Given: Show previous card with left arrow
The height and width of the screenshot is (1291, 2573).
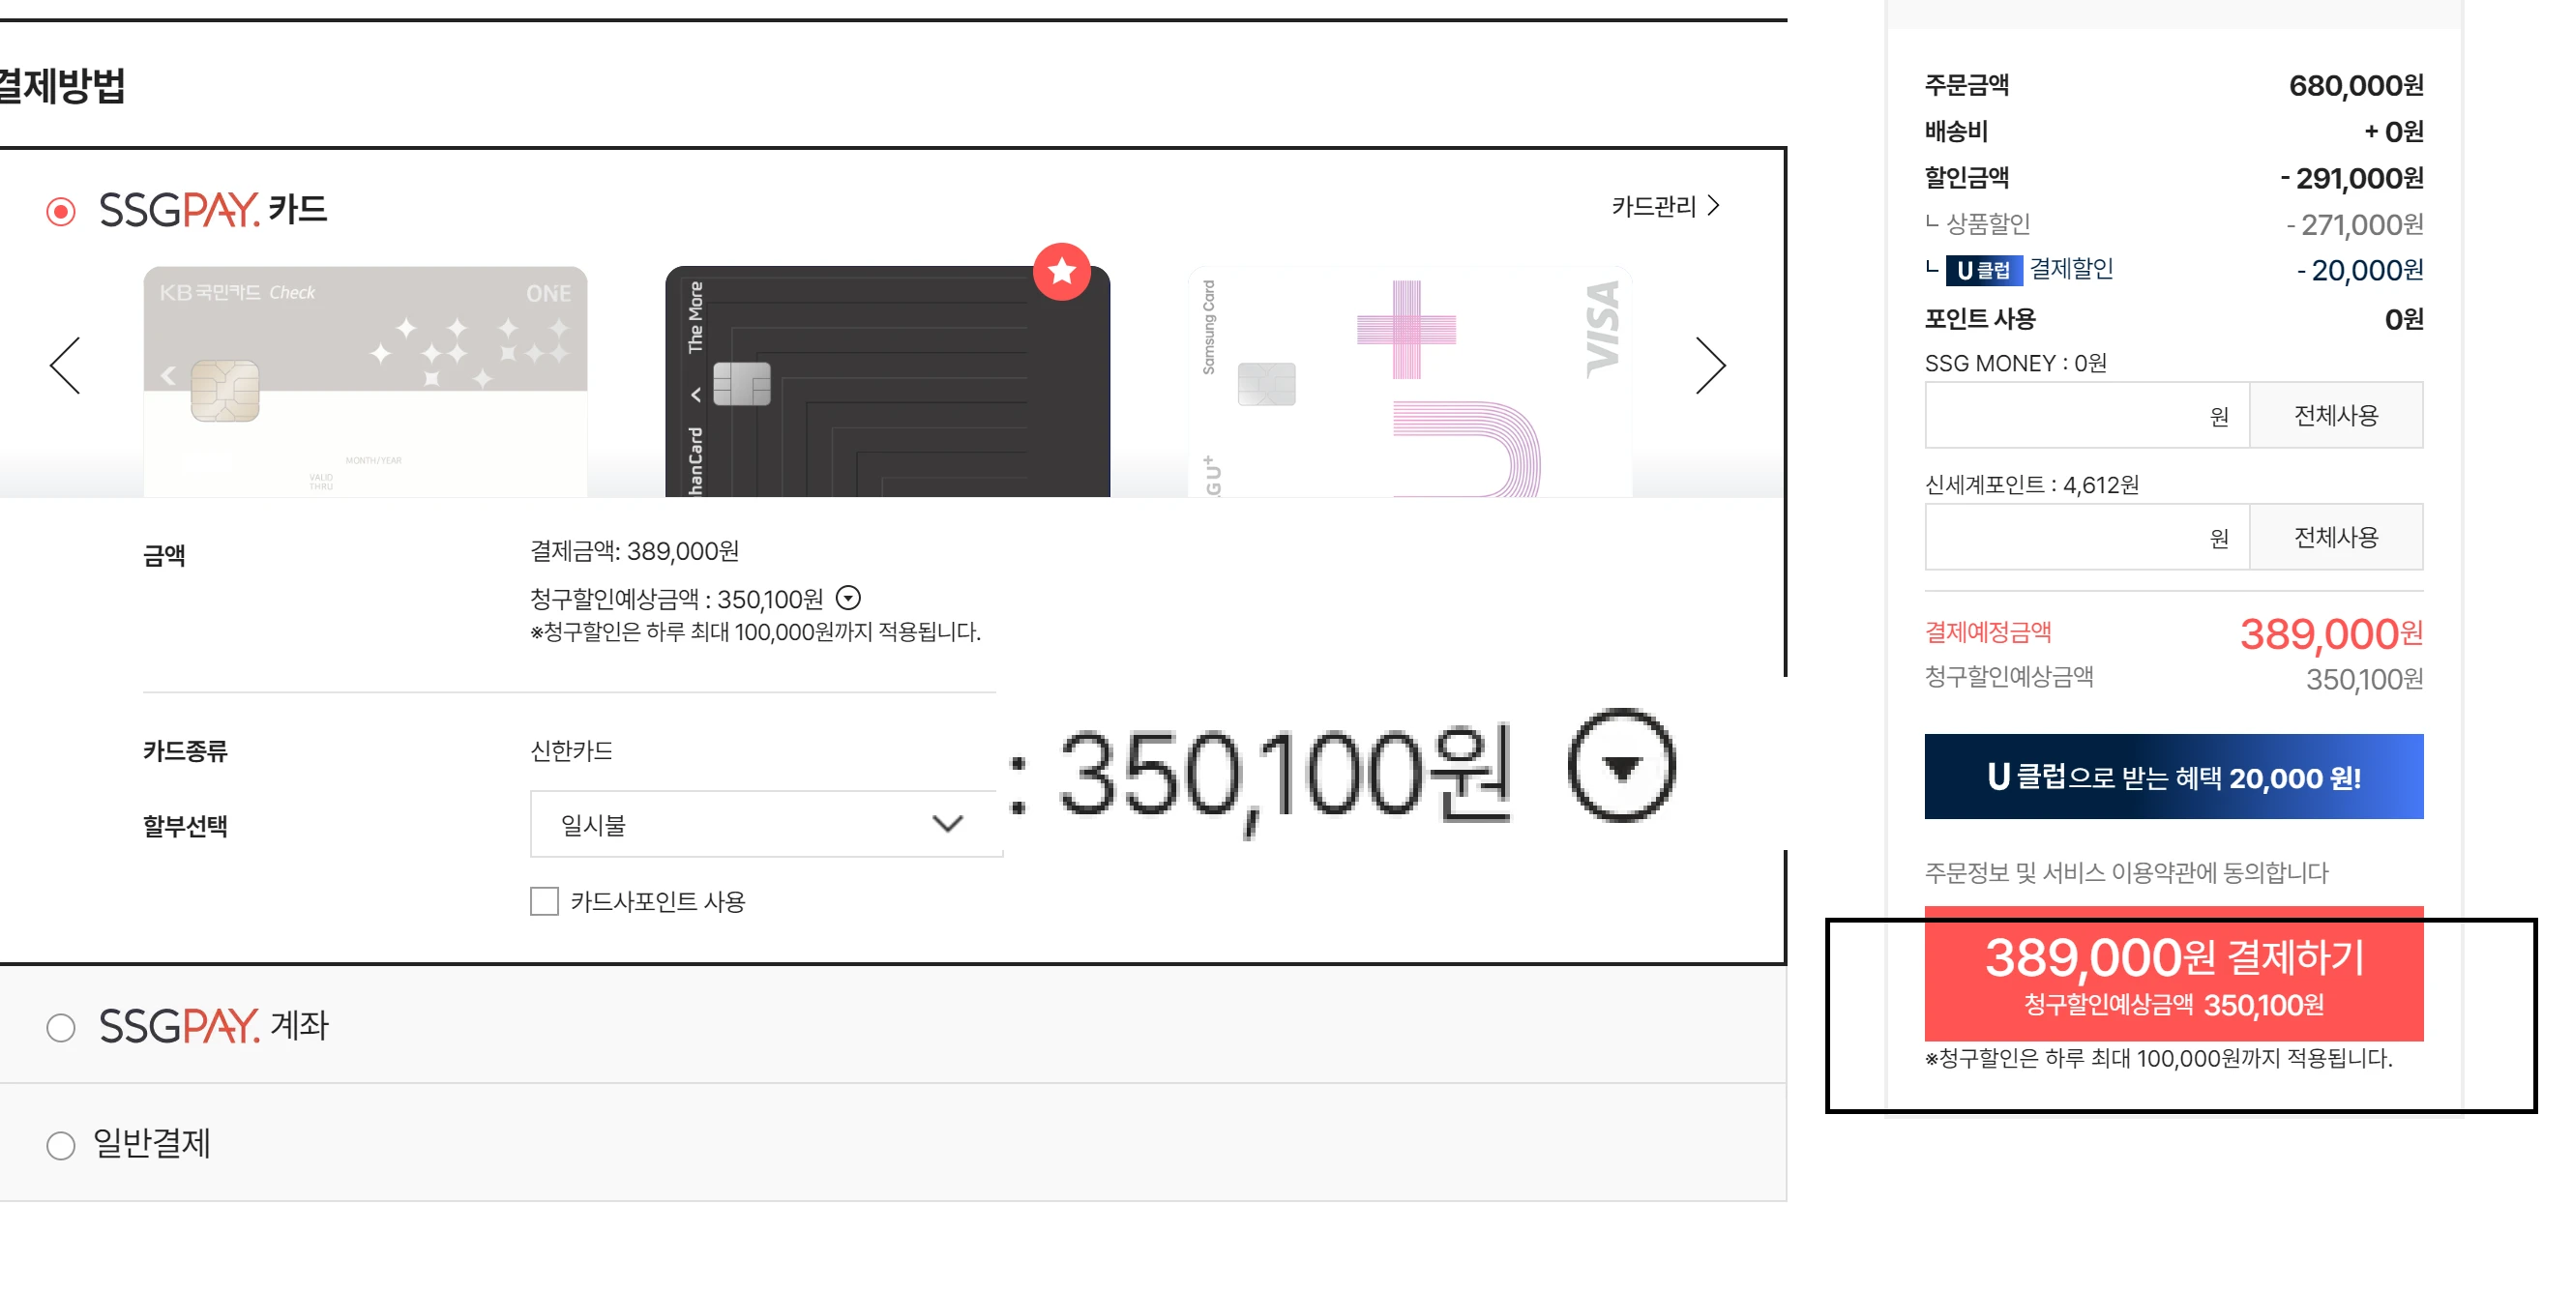Looking at the screenshot, I should point(65,366).
